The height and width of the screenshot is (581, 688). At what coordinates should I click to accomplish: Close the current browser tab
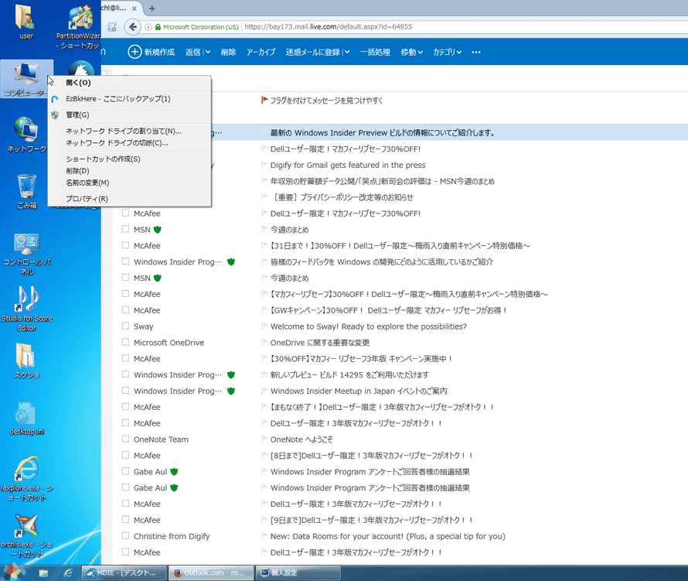point(135,9)
